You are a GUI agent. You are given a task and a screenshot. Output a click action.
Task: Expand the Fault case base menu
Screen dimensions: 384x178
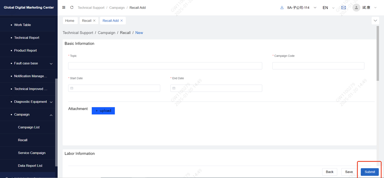pyautogui.click(x=51, y=64)
